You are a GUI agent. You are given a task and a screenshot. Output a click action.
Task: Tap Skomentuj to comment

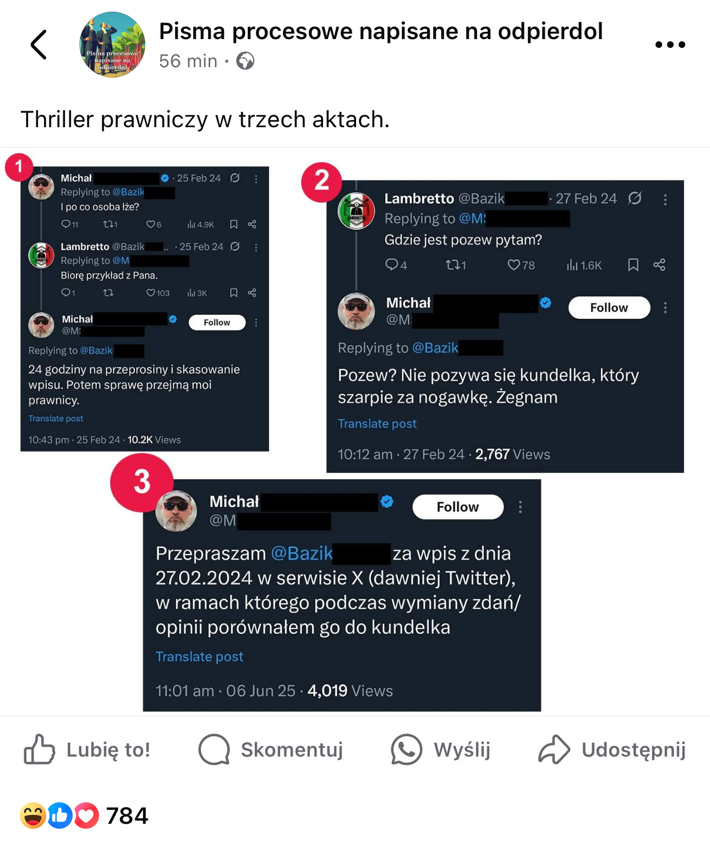[270, 749]
